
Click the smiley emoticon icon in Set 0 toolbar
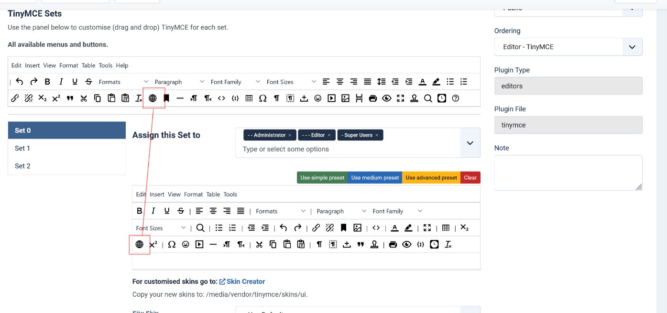pyautogui.click(x=186, y=245)
